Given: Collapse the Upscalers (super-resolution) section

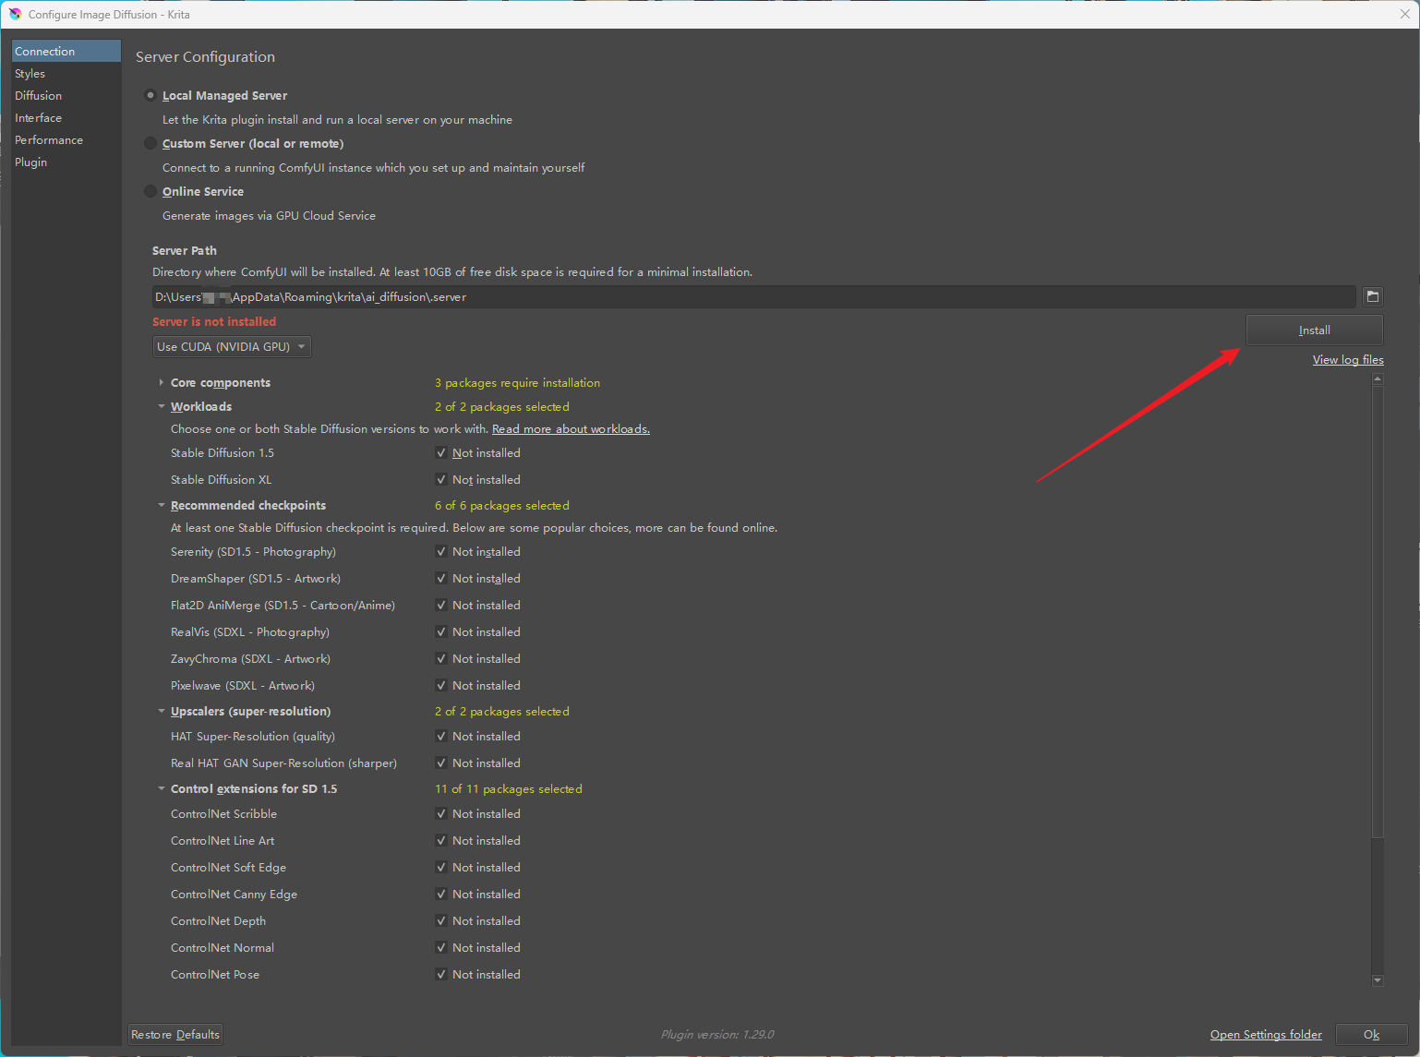Looking at the screenshot, I should [162, 711].
